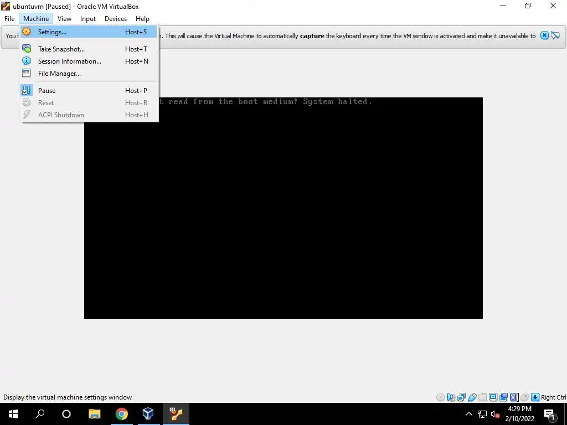The height and width of the screenshot is (425, 567).
Task: Click the status bar hint about settings window
Action: pos(68,397)
